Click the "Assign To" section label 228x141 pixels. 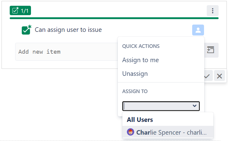(135, 91)
